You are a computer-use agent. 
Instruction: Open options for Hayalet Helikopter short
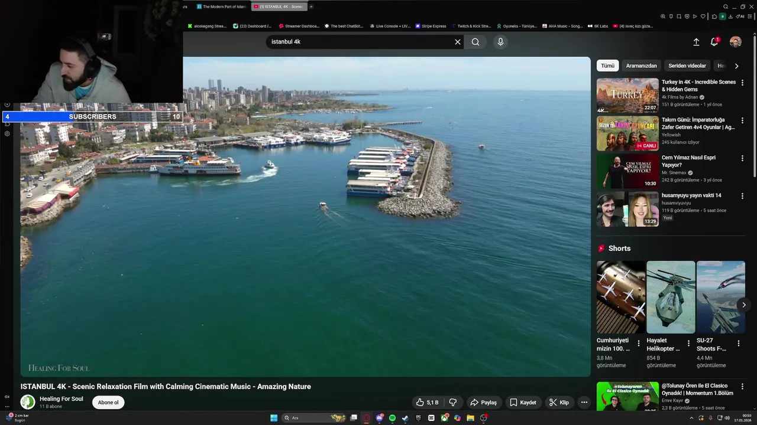(x=688, y=343)
